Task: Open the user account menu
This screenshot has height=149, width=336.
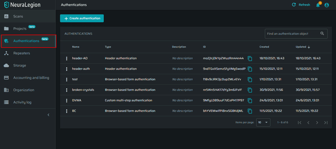Action: point(327,5)
